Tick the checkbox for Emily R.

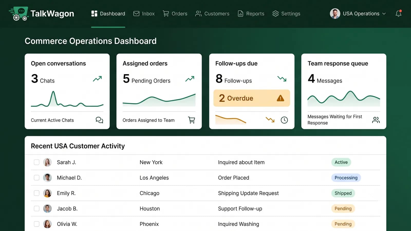click(36, 193)
